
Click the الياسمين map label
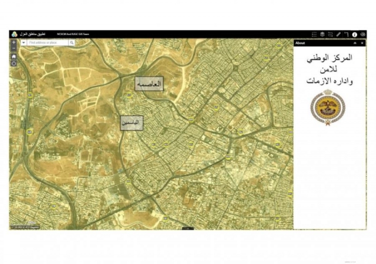click(132, 123)
